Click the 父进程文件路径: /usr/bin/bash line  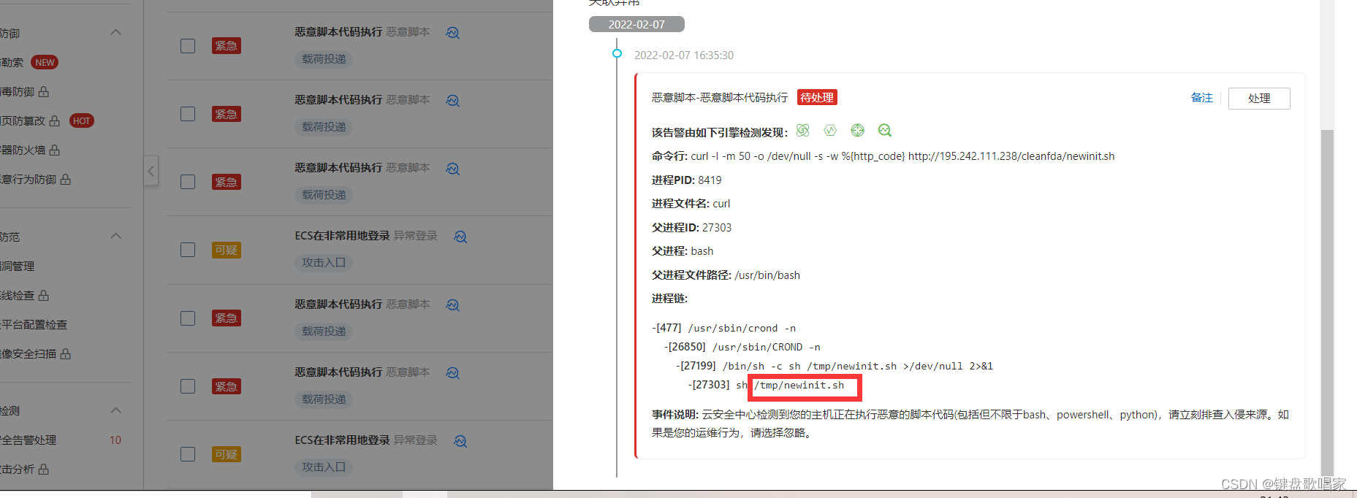point(726,275)
